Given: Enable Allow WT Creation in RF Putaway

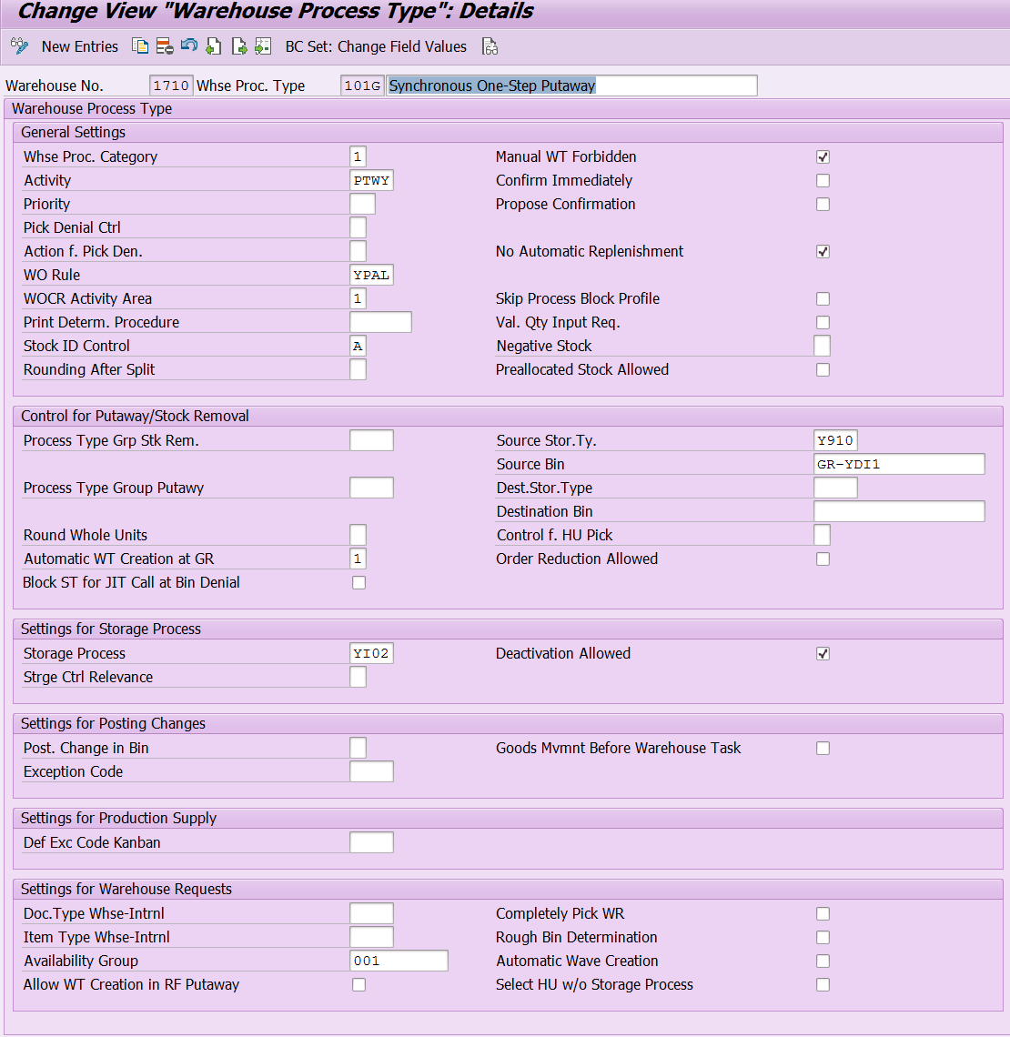Looking at the screenshot, I should click(359, 985).
